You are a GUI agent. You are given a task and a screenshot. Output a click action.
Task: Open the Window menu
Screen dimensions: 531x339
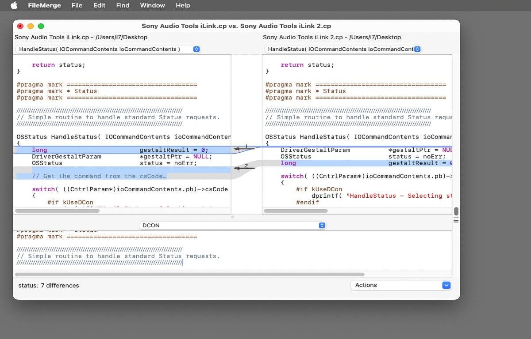[152, 5]
